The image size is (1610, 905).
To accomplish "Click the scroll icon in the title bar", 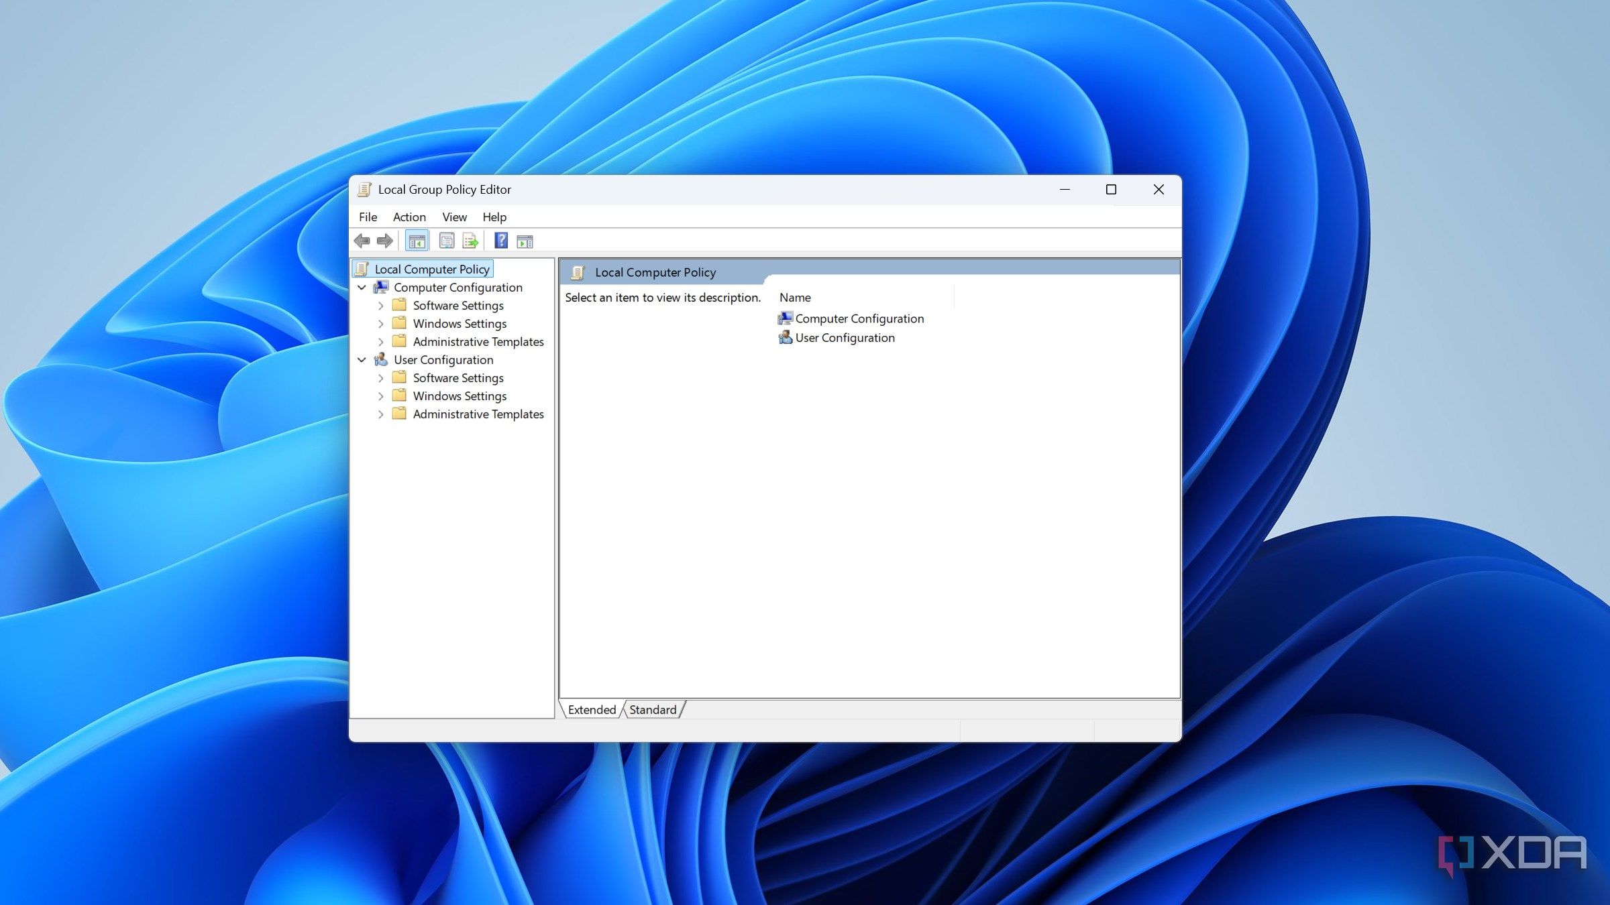I will (364, 190).
